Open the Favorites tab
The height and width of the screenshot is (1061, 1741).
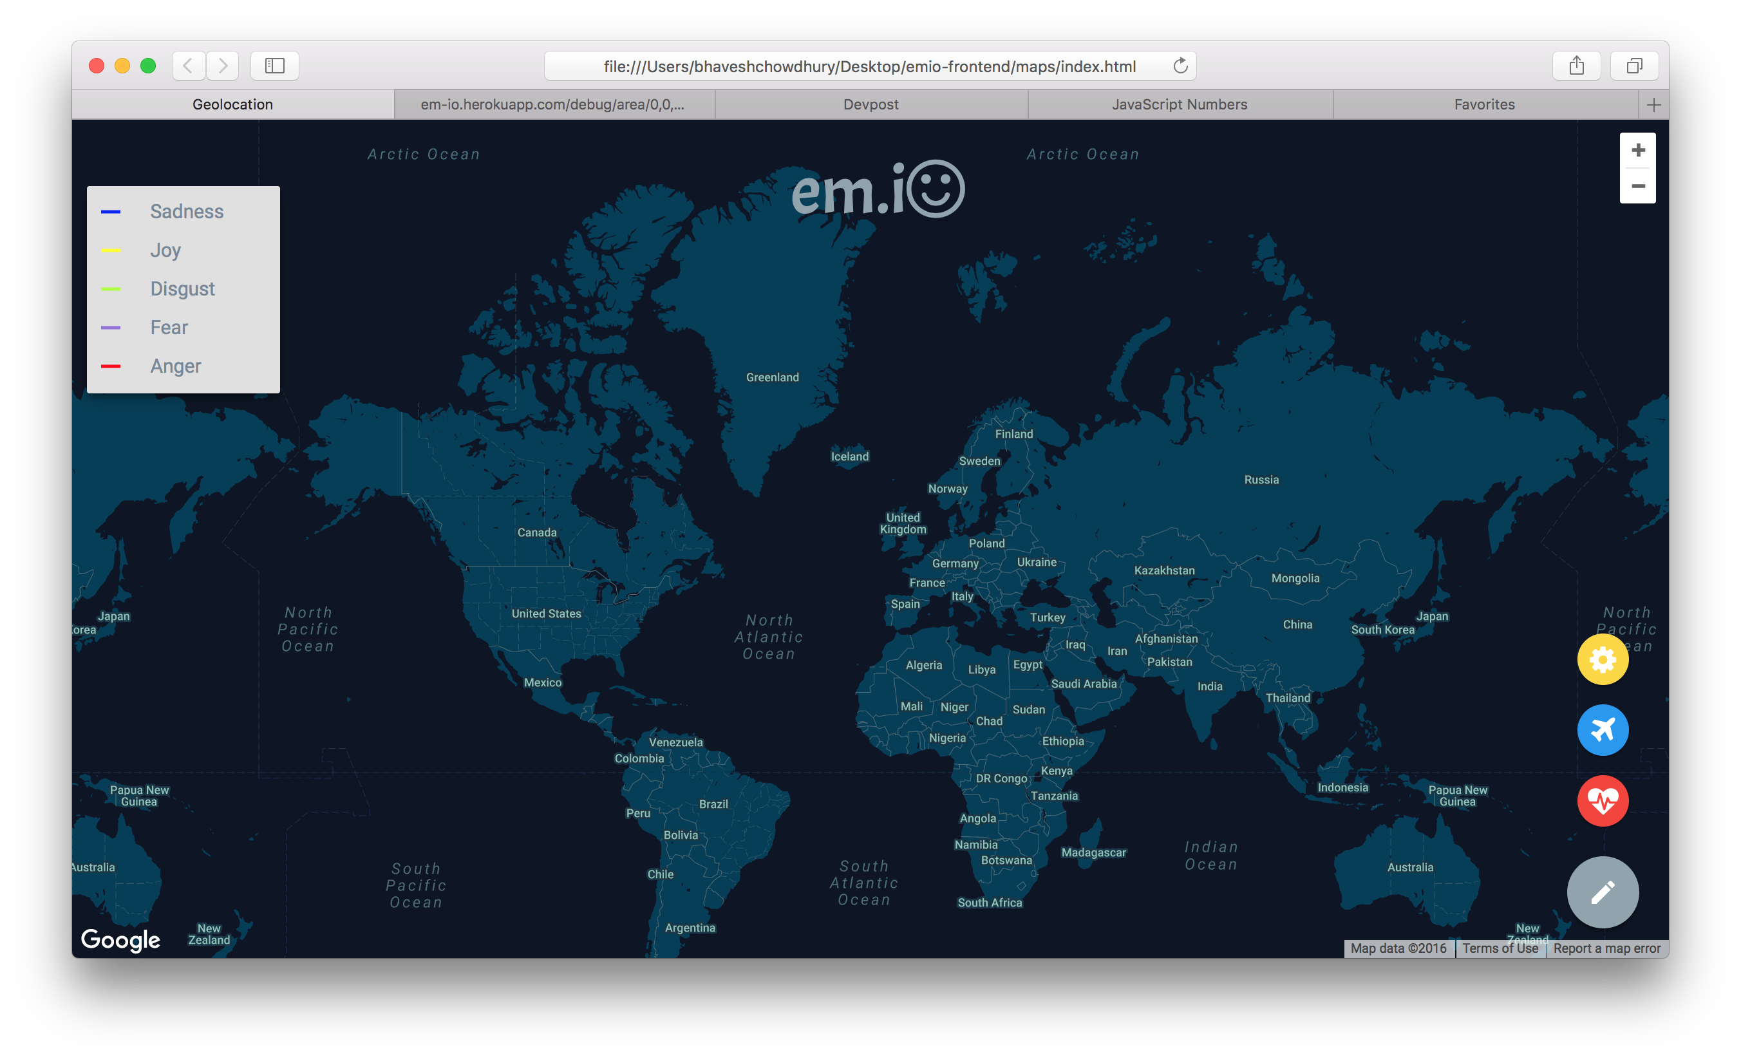point(1484,104)
